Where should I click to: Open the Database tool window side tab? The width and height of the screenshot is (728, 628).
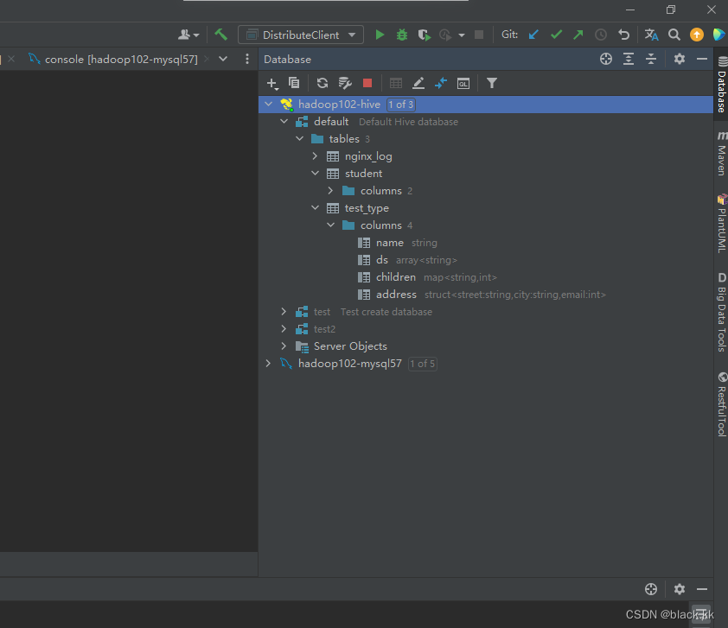721,85
